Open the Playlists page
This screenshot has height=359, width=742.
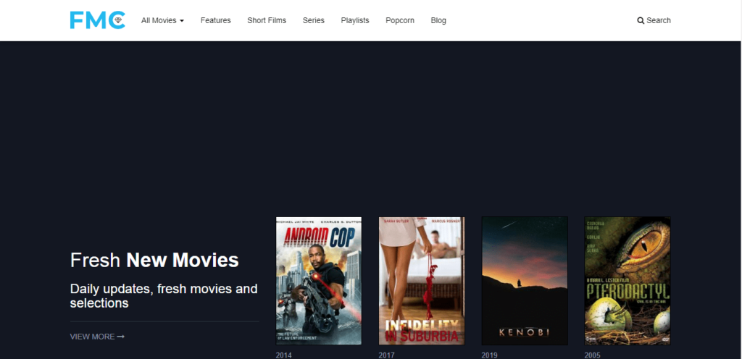coord(355,20)
